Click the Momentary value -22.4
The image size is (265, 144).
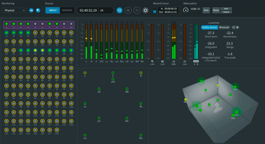pos(230,33)
